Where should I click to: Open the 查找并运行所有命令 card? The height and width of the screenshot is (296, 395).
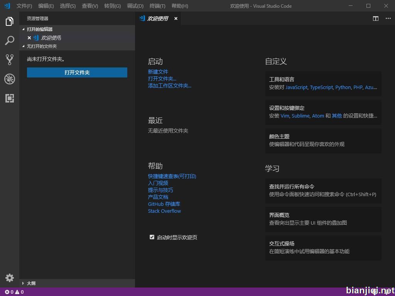coord(323,191)
